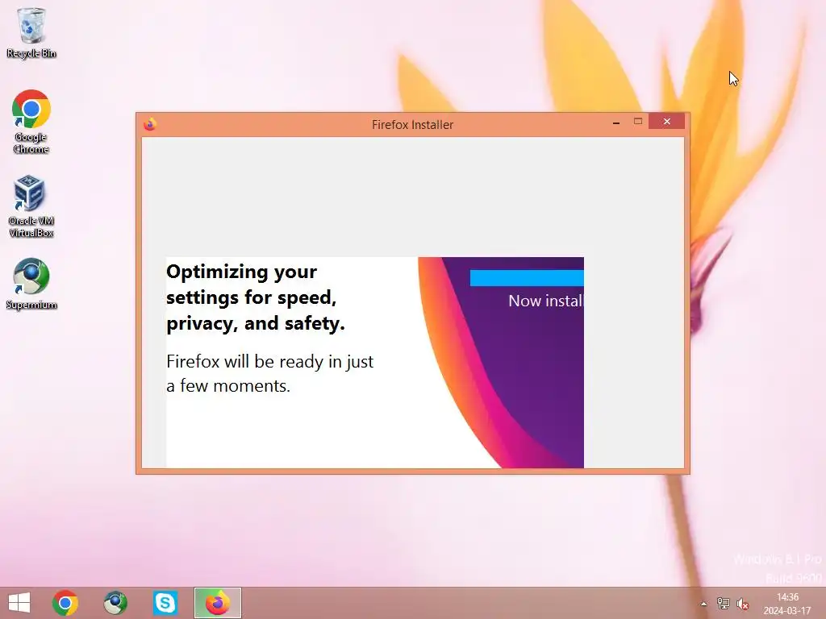Click the "Optimizing your settings" heading
826x619 pixels.
pyautogui.click(x=256, y=297)
